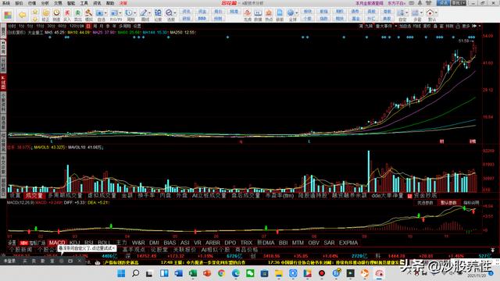Select the 换手率 volume tab
This screenshot has width=500, height=281.
146,195
